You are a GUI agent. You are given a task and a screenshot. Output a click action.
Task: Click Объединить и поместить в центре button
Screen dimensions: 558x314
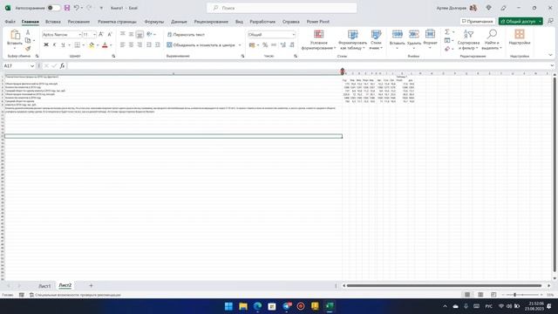(201, 45)
